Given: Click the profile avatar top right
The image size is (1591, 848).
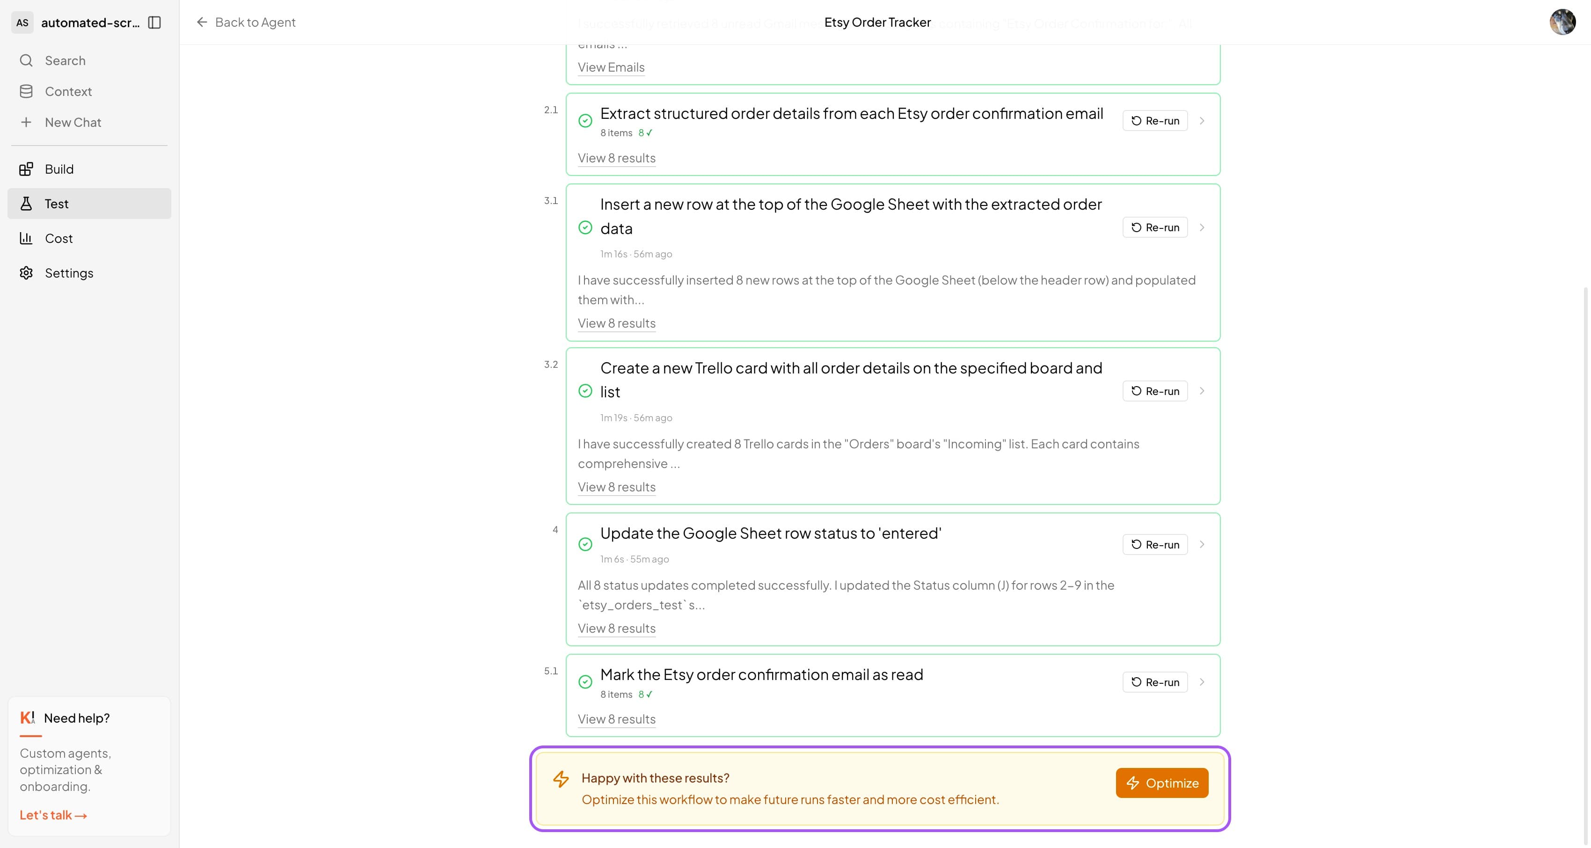Looking at the screenshot, I should 1562,22.
